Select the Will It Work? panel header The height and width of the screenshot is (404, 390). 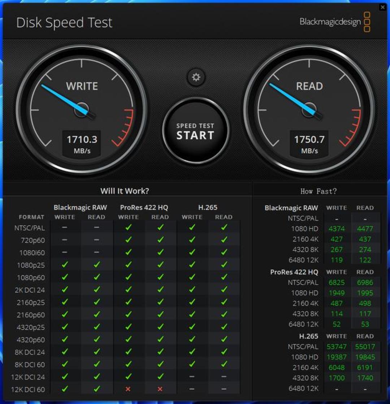125,191
